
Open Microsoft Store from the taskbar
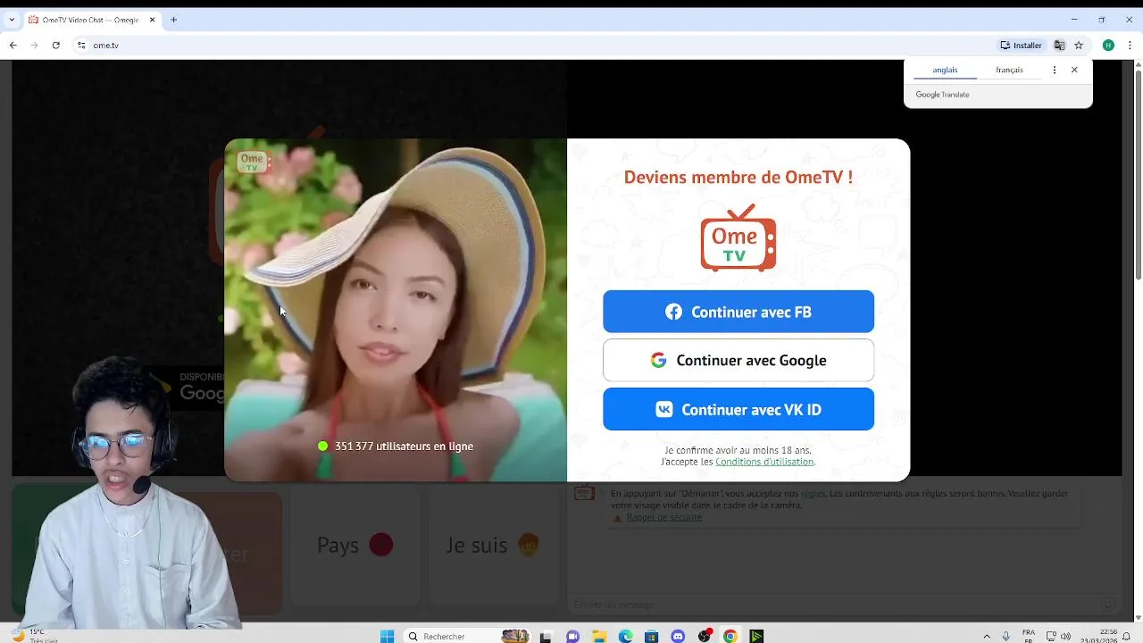(652, 637)
